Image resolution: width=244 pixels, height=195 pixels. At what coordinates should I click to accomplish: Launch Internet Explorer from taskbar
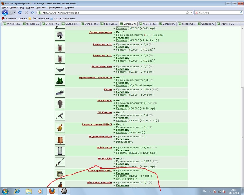click(x=17, y=191)
